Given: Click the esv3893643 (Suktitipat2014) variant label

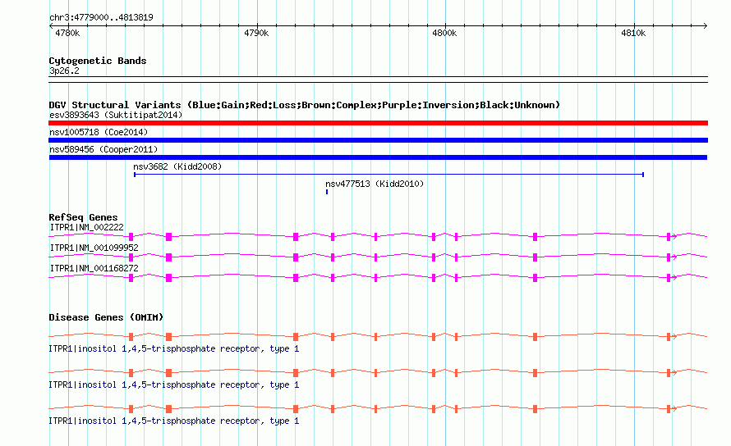Looking at the screenshot, I should [116, 115].
